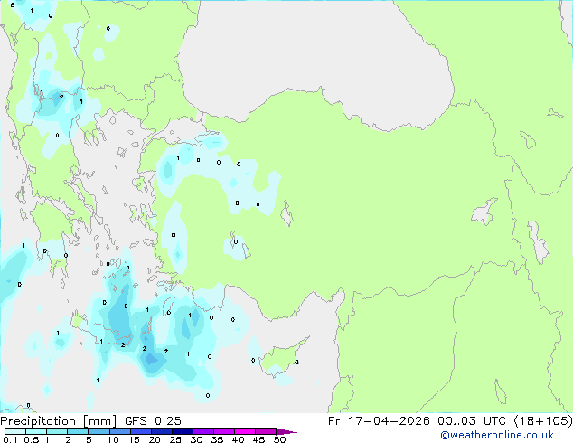Image resolution: width=573 pixels, height=443 pixels.
Task: Open the weatheronline.co.uk copyright link
Action: pyautogui.click(x=497, y=435)
